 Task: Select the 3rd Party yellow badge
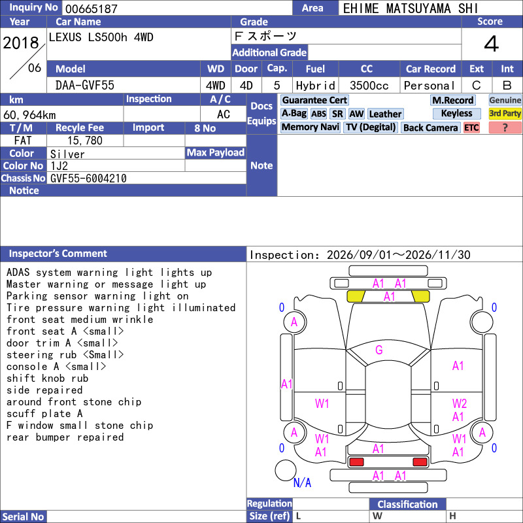[505, 113]
